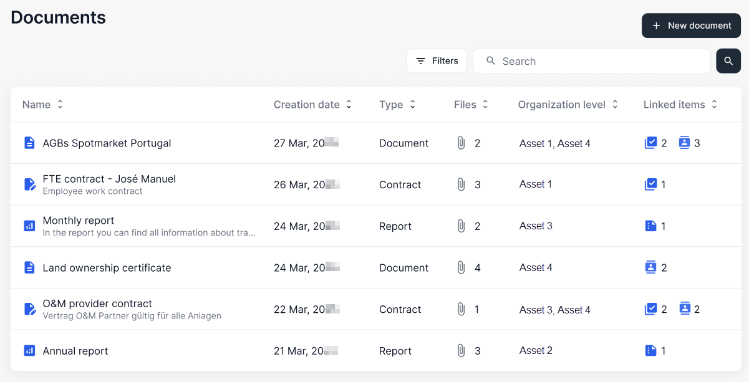Select the Monthly report document name

click(x=78, y=220)
